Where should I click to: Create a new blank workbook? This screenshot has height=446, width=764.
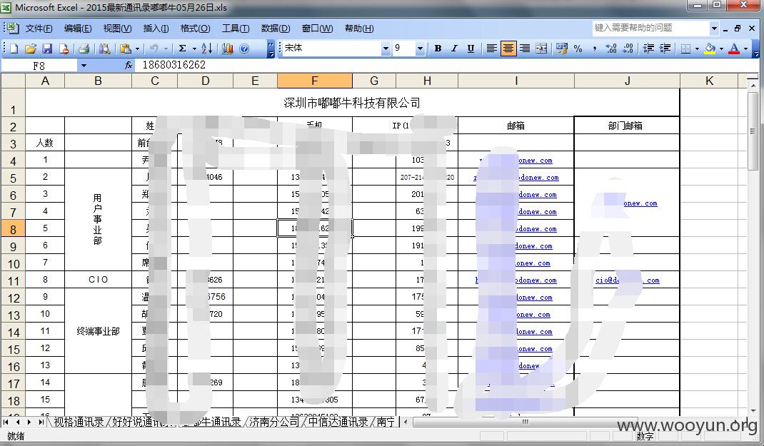pyautogui.click(x=14, y=49)
